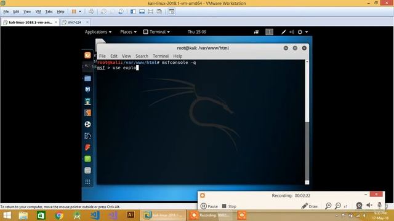Open the green app icon in Kali dock

[x=87, y=159]
